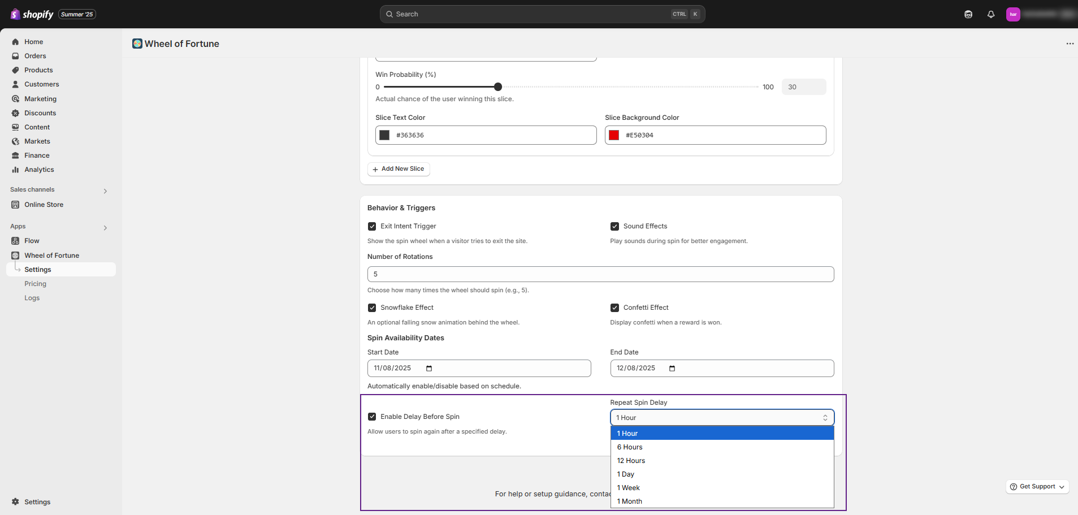
Task: Click the Behavior & Triggers heading
Action: [x=401, y=208]
